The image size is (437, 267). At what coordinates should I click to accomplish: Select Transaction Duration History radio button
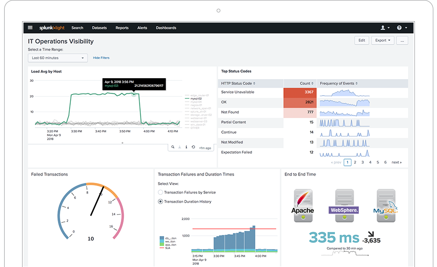point(161,202)
